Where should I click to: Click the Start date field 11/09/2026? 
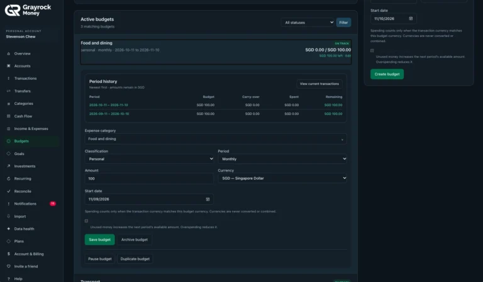(x=149, y=199)
